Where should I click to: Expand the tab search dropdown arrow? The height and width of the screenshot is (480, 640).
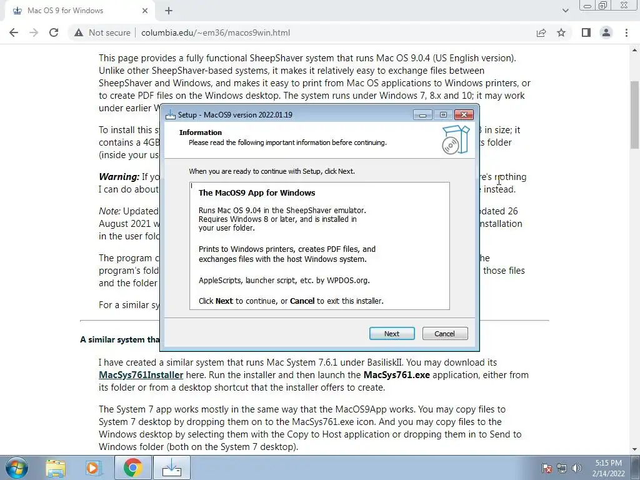point(565,11)
